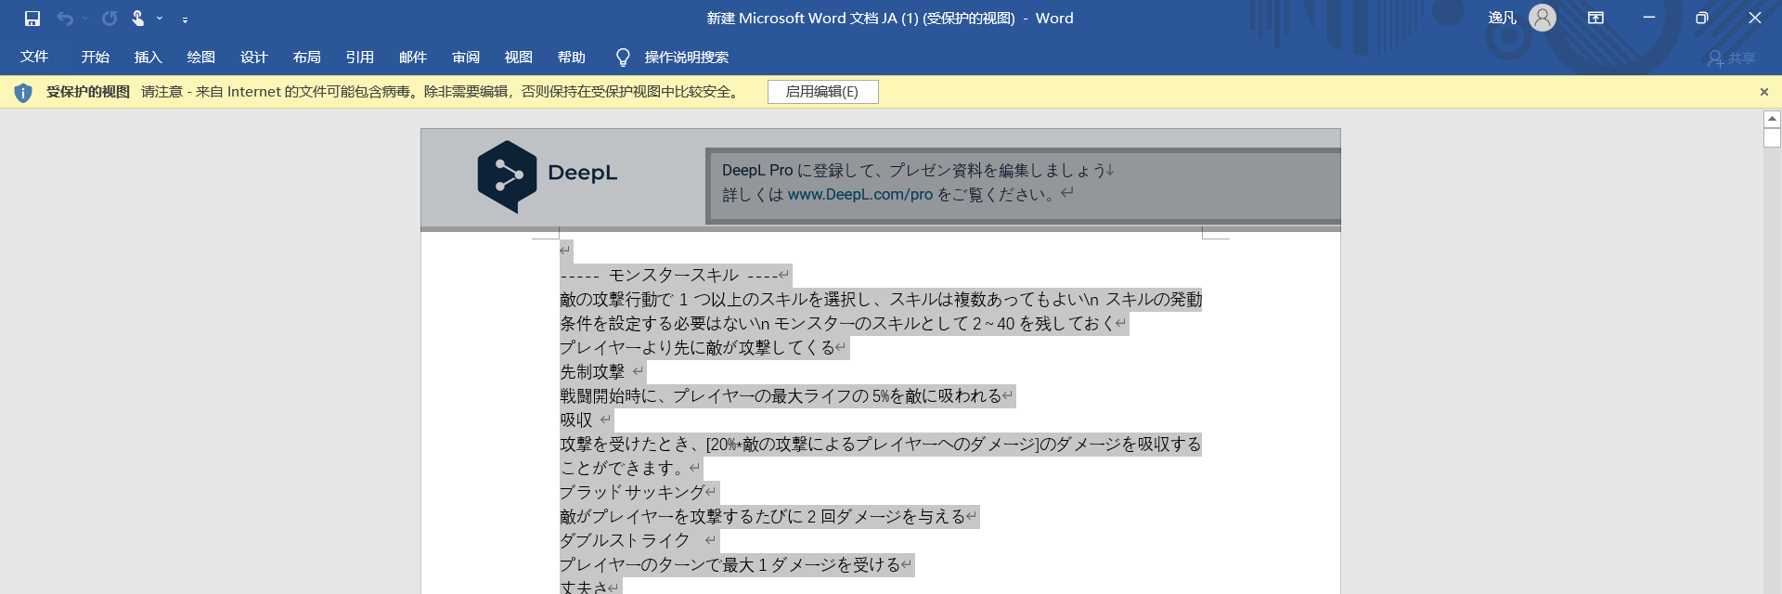
Task: Open the www.DeepL.com/pro link
Action: [x=860, y=194]
